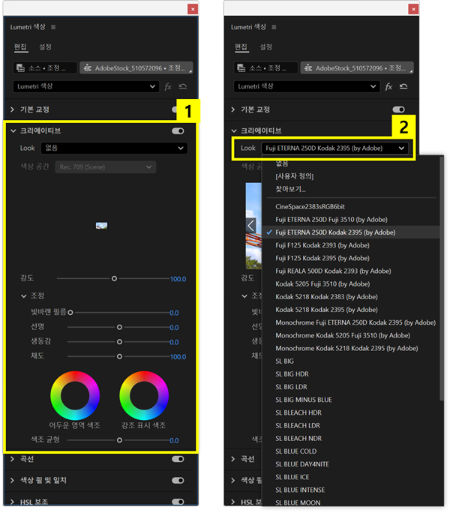The image size is (450, 513).
Task: Click Look dropdown list scrollbar
Action: pyautogui.click(x=442, y=278)
